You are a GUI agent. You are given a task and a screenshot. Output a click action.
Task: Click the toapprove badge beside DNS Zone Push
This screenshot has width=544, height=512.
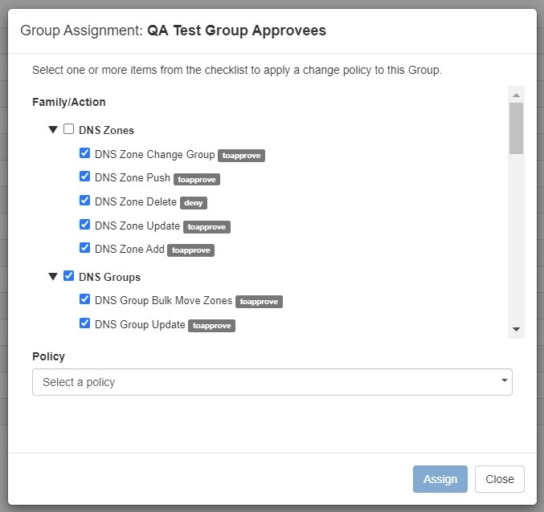(x=197, y=180)
